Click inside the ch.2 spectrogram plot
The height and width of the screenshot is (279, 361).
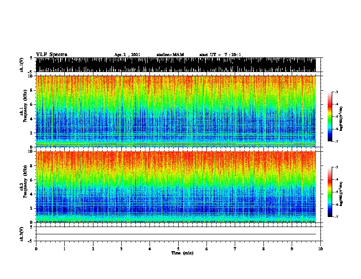[175, 187]
